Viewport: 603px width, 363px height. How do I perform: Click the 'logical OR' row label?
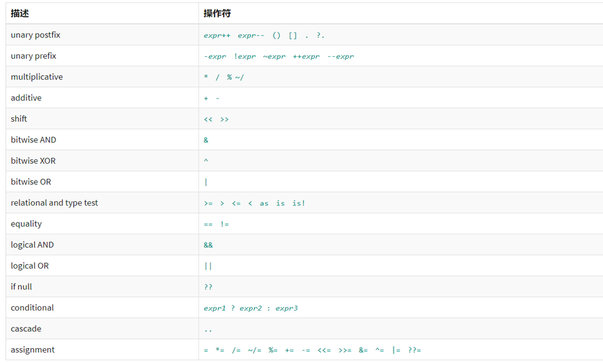30,266
